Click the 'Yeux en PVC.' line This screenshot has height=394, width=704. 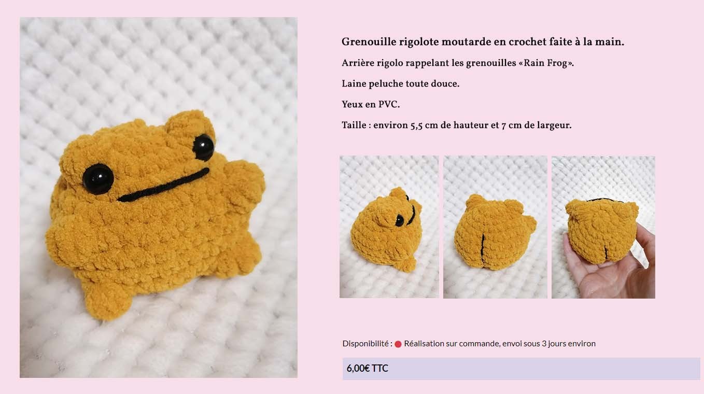pos(371,104)
